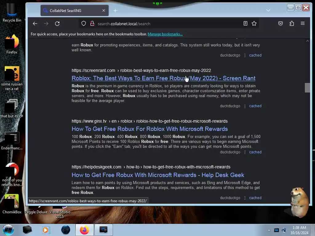Click the black box taskbar icon
The width and height of the screenshot is (315, 236).
coord(27,230)
